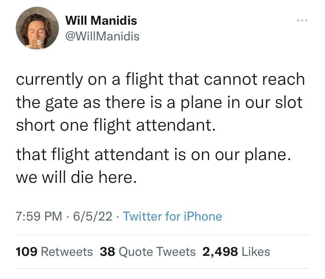Image resolution: width=325 pixels, height=279 pixels.
Task: Click the tweet's first paragraph about the gate
Action: point(160,102)
